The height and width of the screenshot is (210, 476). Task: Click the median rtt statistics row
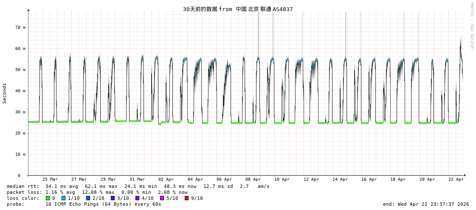138,186
